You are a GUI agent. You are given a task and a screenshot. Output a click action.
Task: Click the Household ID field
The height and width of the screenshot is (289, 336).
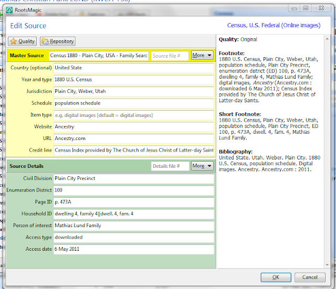(134, 214)
